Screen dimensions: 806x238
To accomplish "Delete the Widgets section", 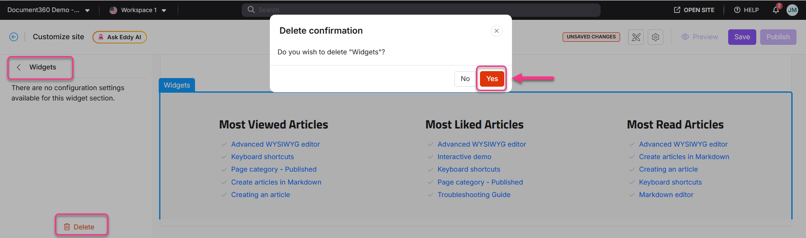I will 79,227.
